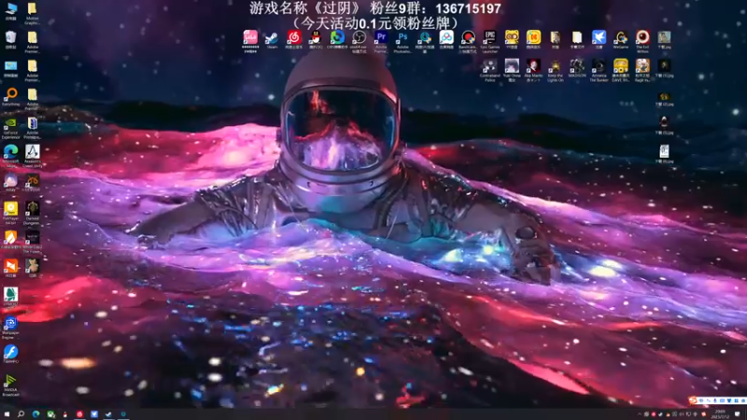This screenshot has width=747, height=420.
Task: Open NetEase Music taskbar icon
Action: point(79,414)
